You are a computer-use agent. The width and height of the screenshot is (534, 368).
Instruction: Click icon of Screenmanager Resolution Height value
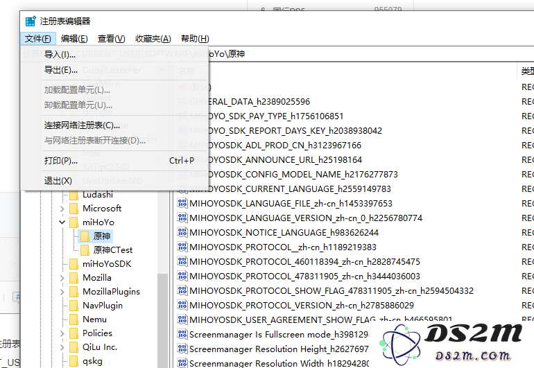tap(182, 349)
